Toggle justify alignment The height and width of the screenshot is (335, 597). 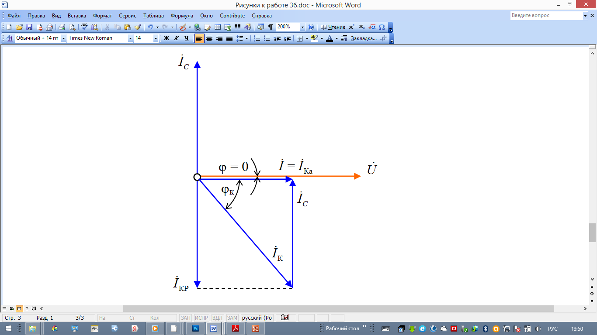click(x=229, y=38)
